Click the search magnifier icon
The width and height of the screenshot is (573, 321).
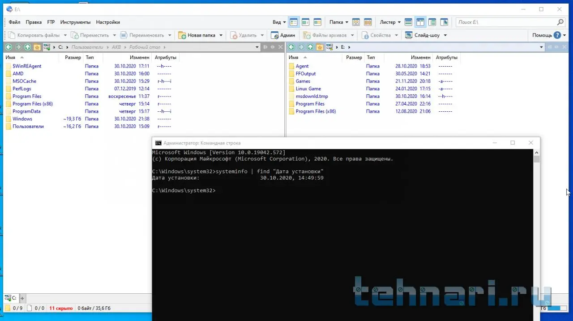pos(560,22)
